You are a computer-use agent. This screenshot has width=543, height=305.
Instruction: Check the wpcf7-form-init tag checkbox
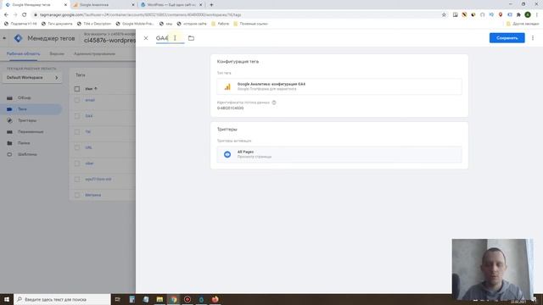[77, 180]
